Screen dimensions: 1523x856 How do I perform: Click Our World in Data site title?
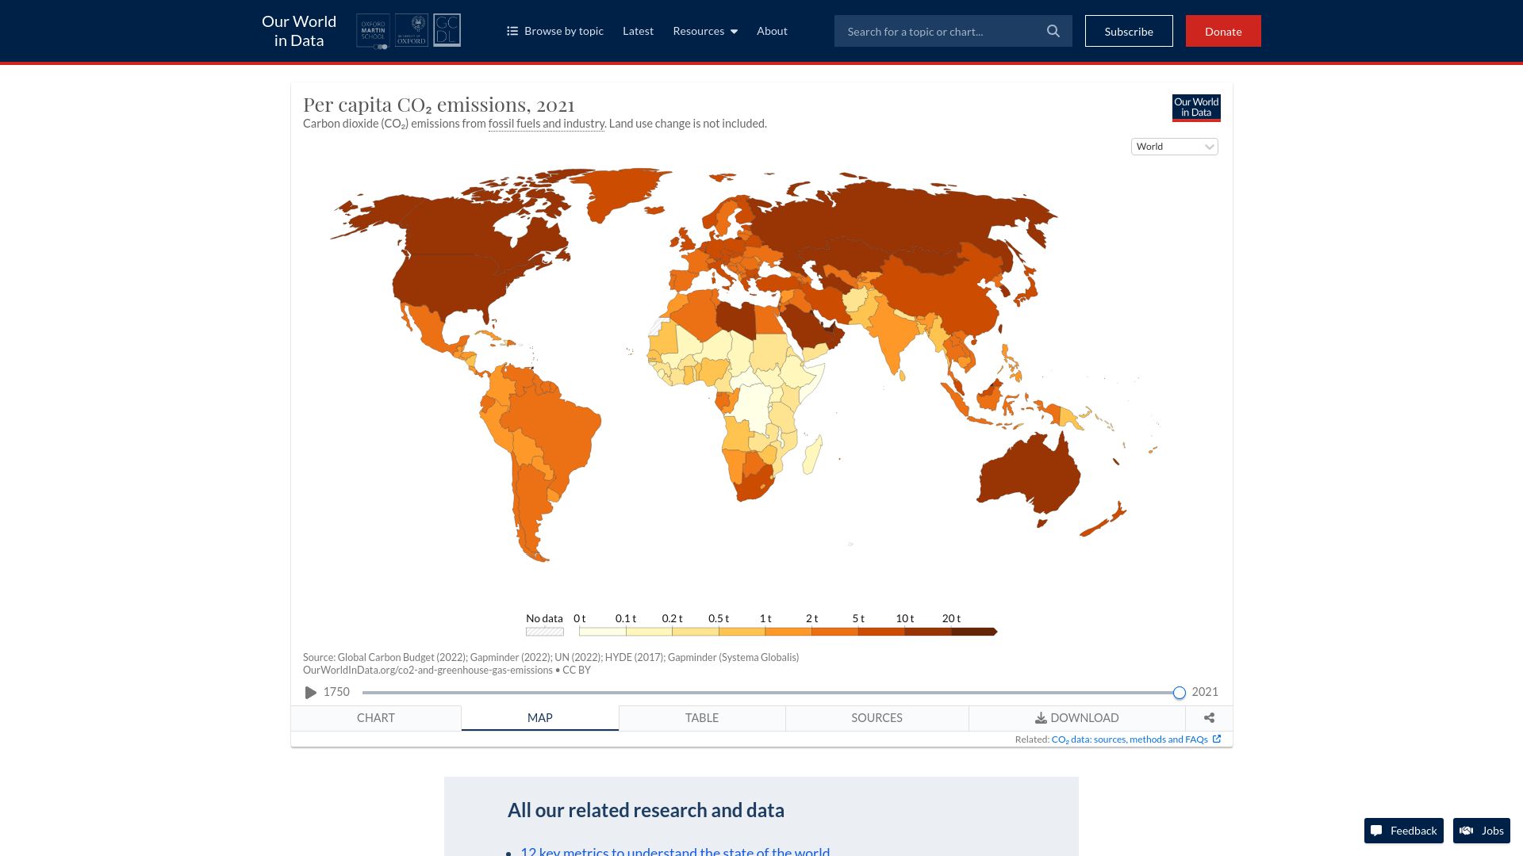point(299,31)
